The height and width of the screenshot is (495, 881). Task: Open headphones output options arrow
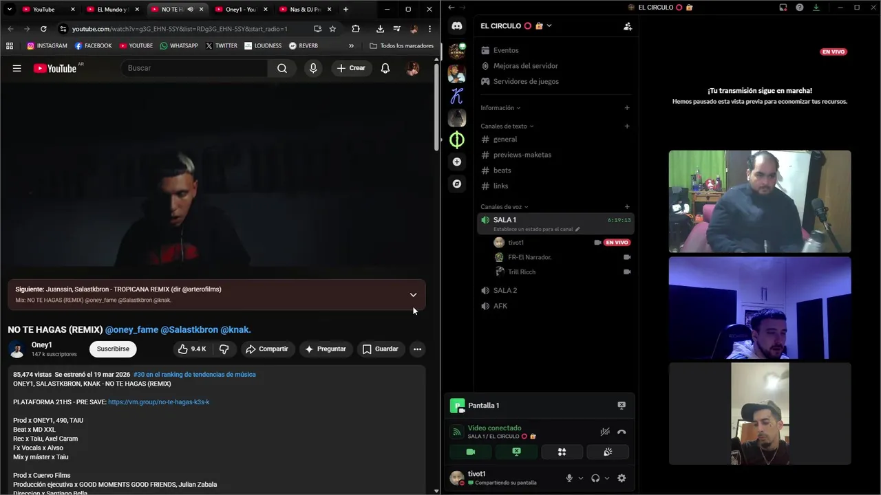point(607,478)
